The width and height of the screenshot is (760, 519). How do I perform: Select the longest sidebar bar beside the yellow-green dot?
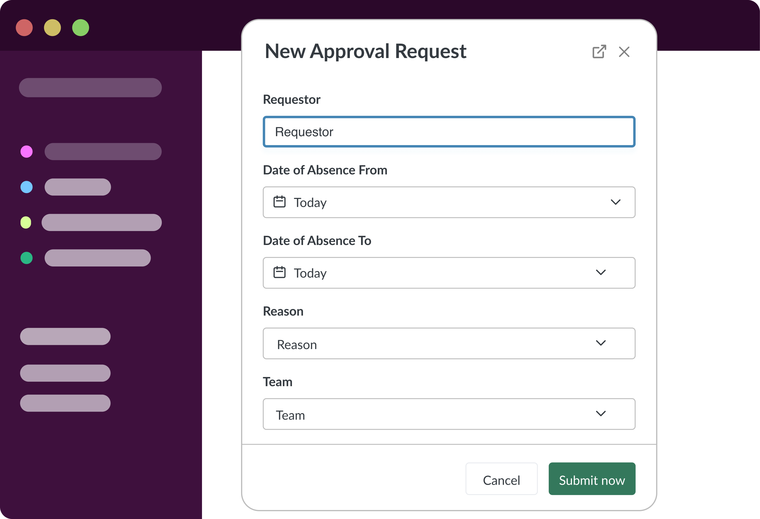click(x=102, y=222)
